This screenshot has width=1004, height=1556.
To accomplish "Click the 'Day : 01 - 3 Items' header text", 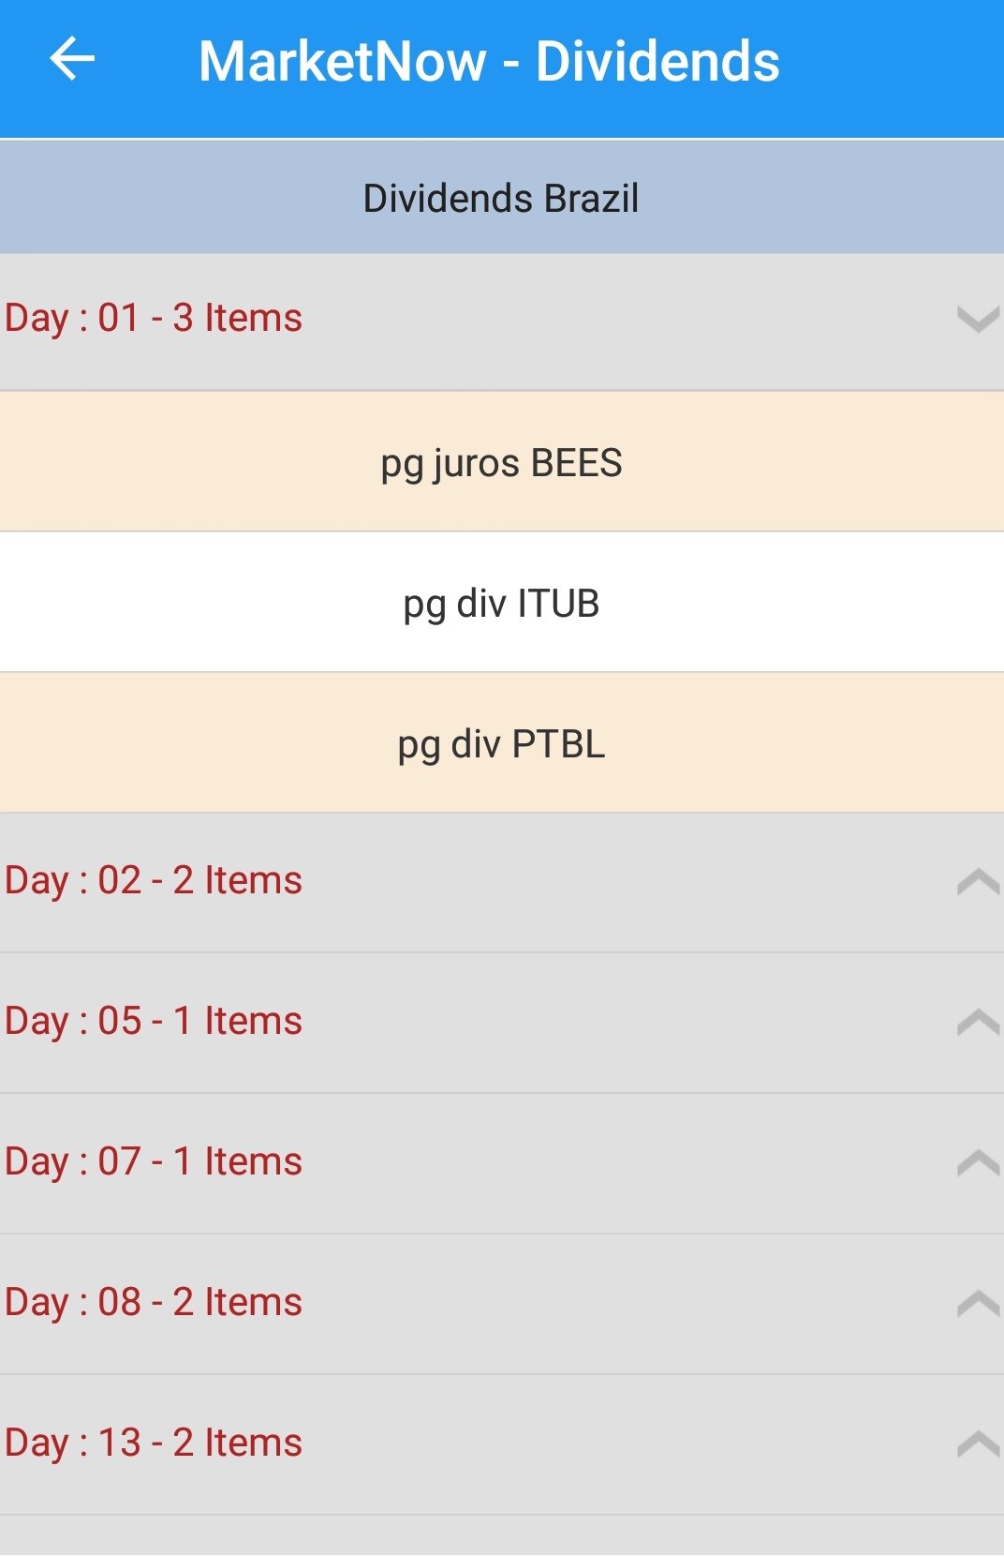I will [x=154, y=319].
